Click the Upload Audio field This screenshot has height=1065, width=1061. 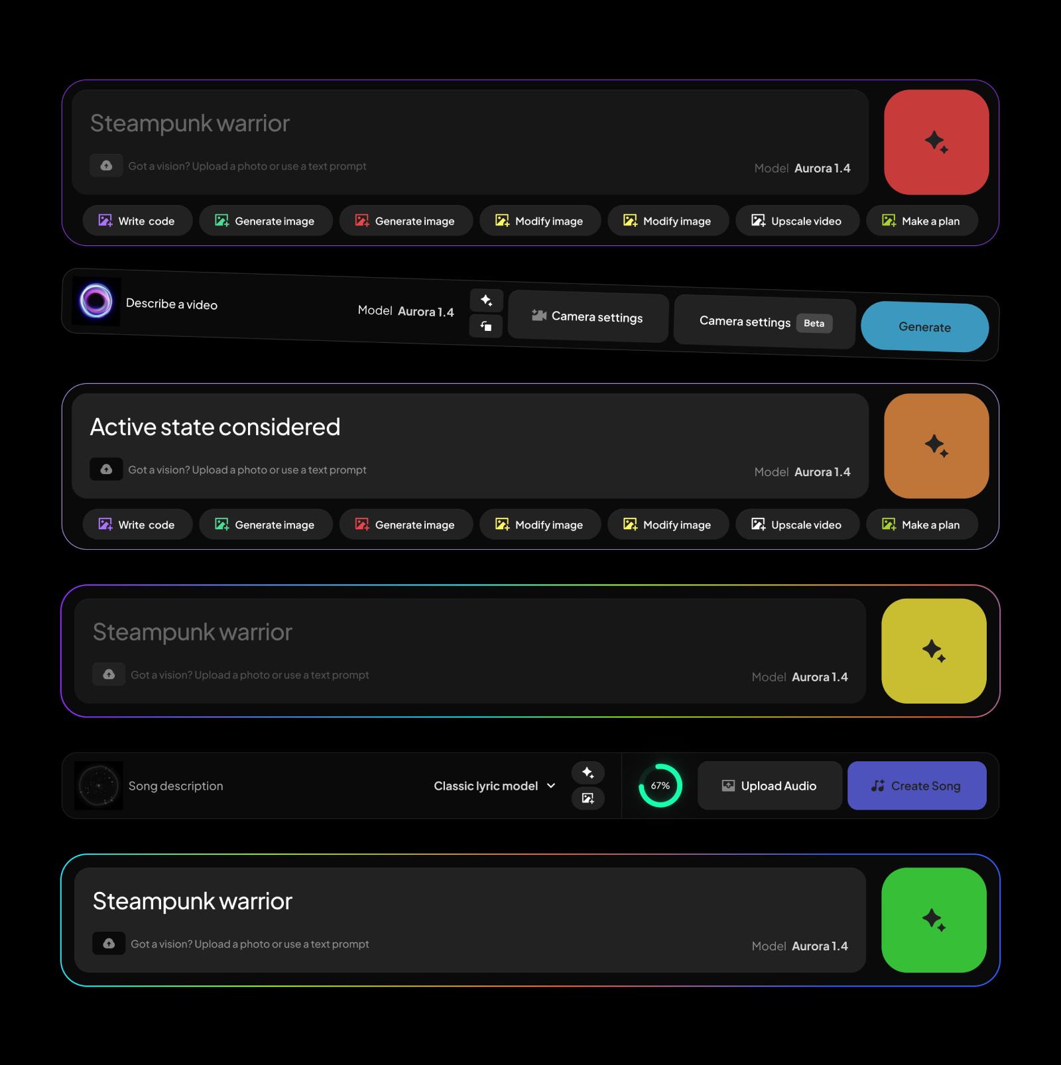tap(769, 786)
